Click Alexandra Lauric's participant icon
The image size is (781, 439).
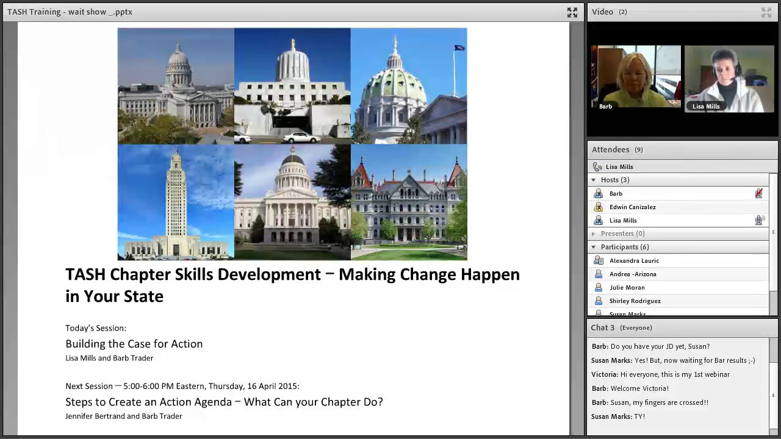click(x=599, y=260)
